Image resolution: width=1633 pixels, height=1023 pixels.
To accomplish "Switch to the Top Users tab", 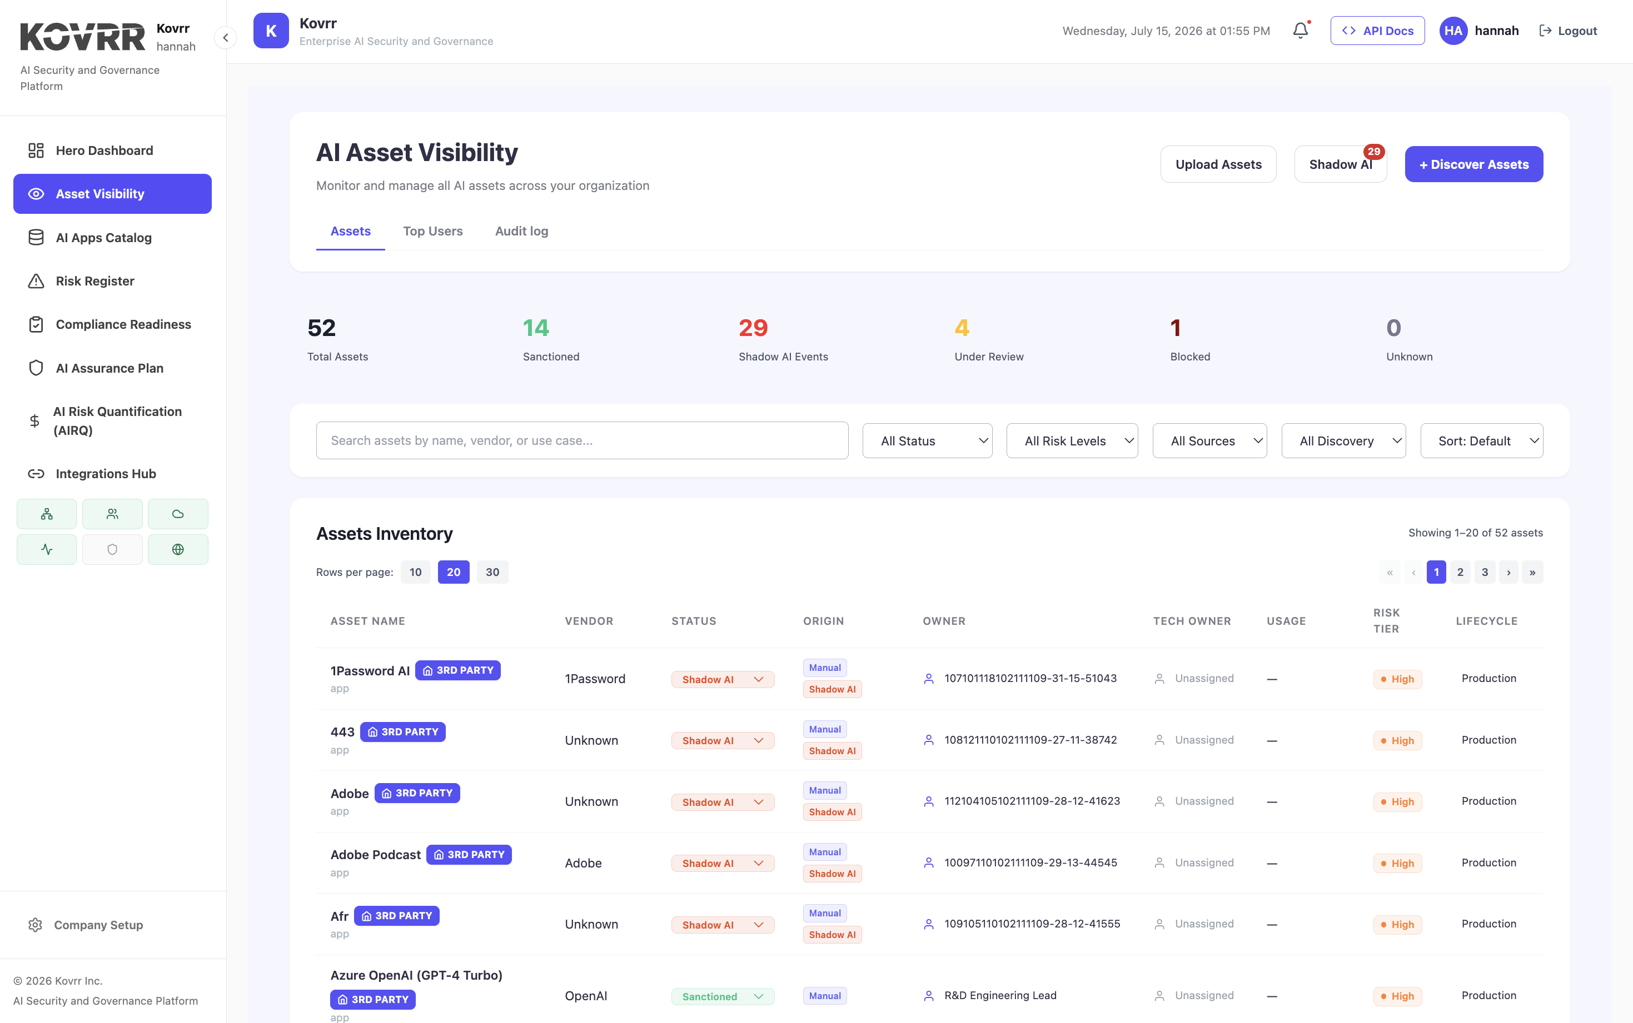I will coord(434,232).
